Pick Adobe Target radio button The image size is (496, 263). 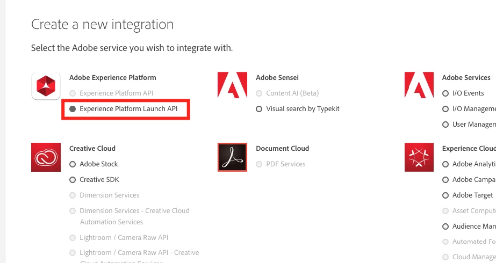click(x=445, y=195)
